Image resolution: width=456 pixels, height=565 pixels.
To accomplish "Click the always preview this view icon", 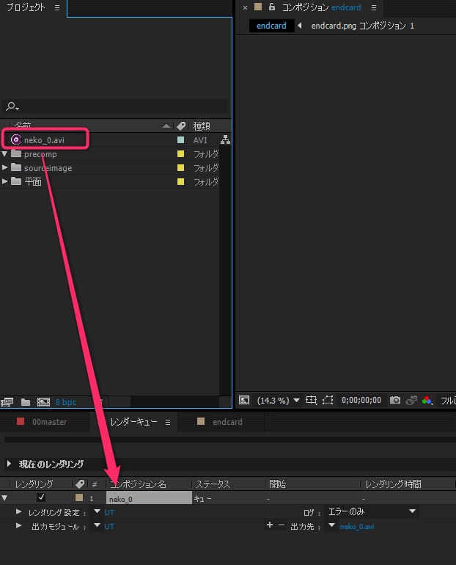I will coord(244,400).
